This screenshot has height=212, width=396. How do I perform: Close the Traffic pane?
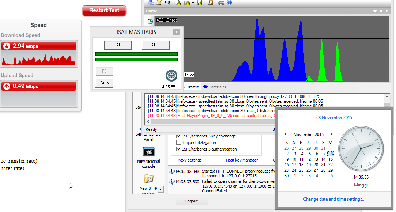click(x=388, y=11)
